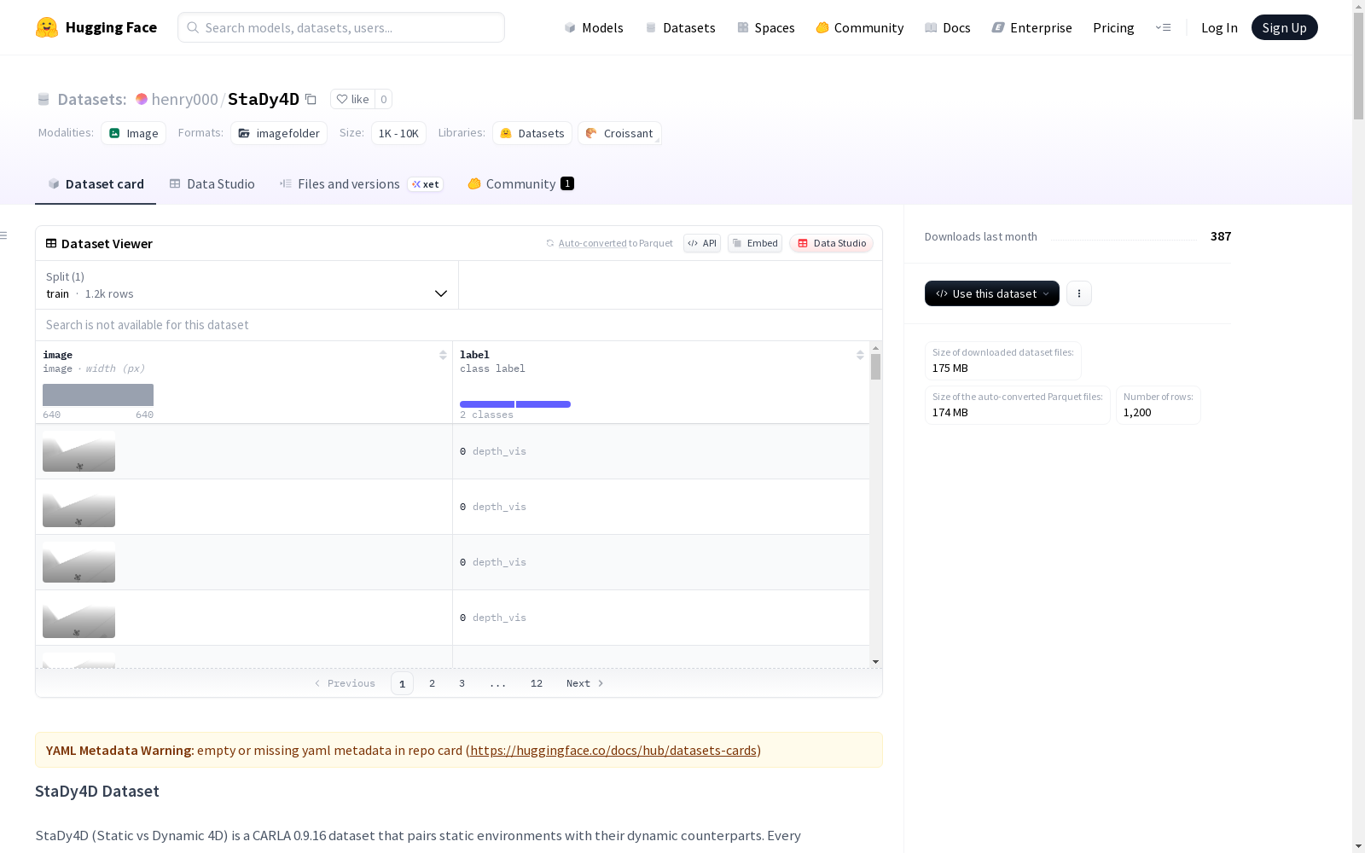Switch to the Dataset card tab

(x=96, y=184)
